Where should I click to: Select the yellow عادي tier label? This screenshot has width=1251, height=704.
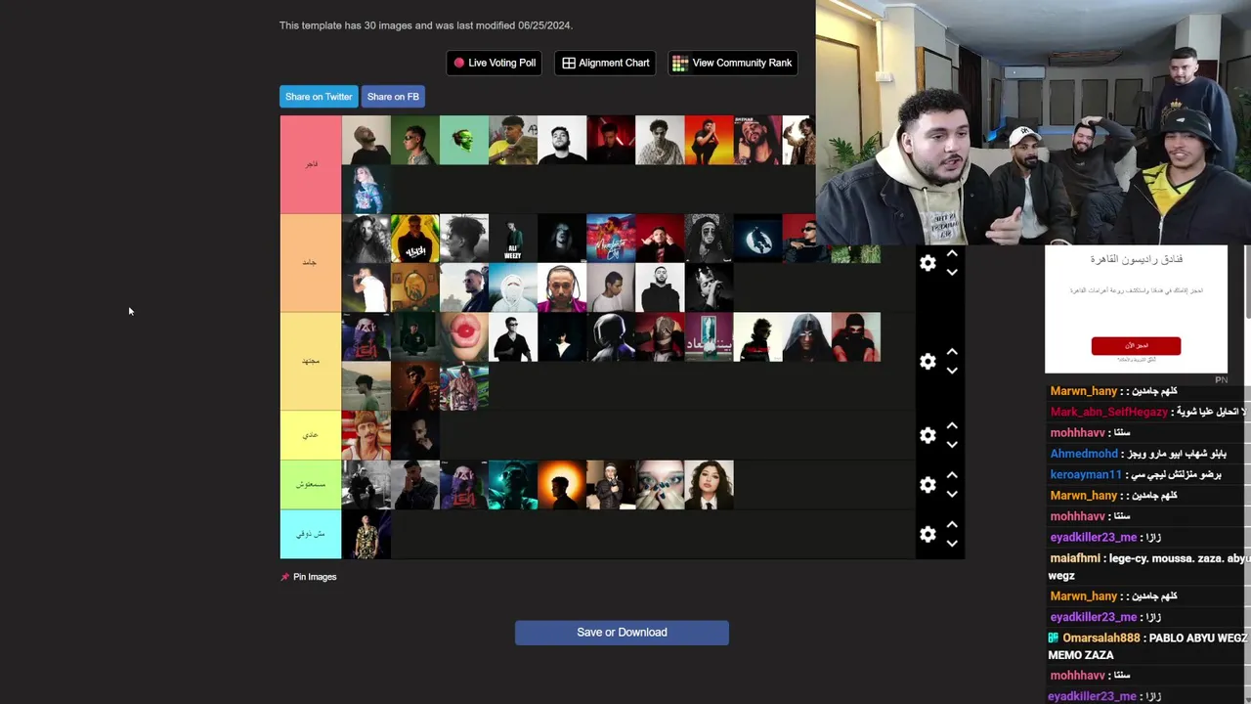click(311, 435)
